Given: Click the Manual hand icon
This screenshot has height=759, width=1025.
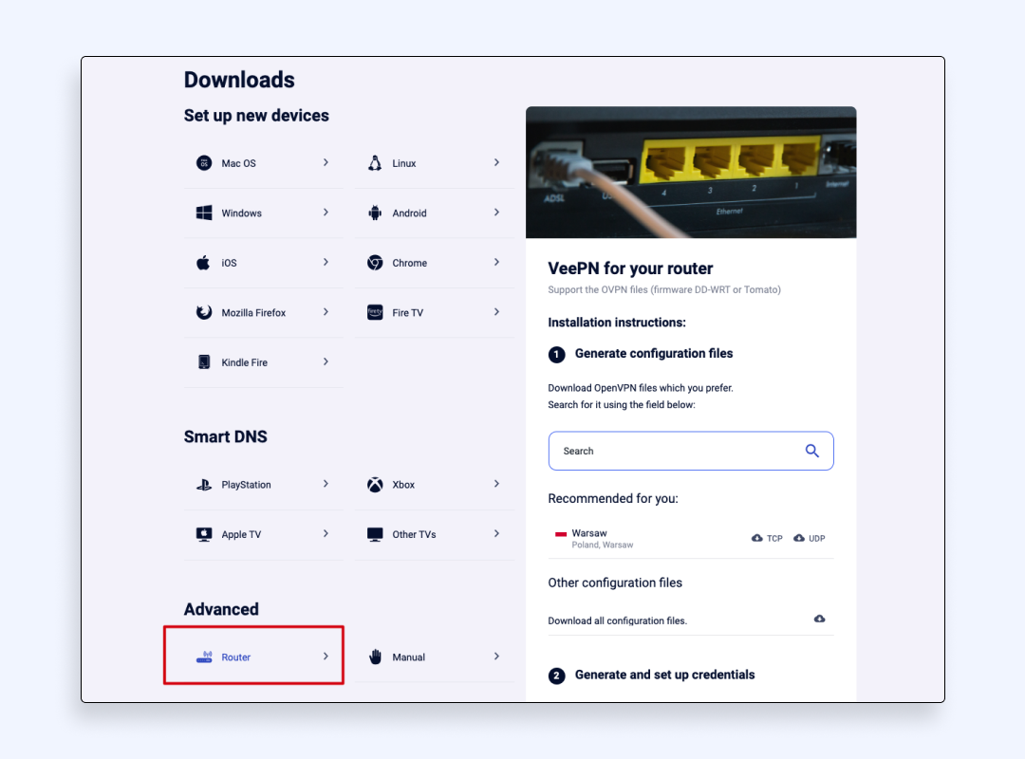Looking at the screenshot, I should point(375,657).
